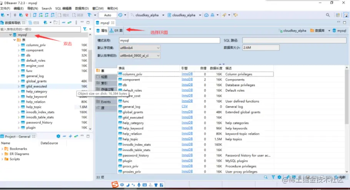
Task: Expand the Bookmarks folder in Project panel
Action: point(2,149)
